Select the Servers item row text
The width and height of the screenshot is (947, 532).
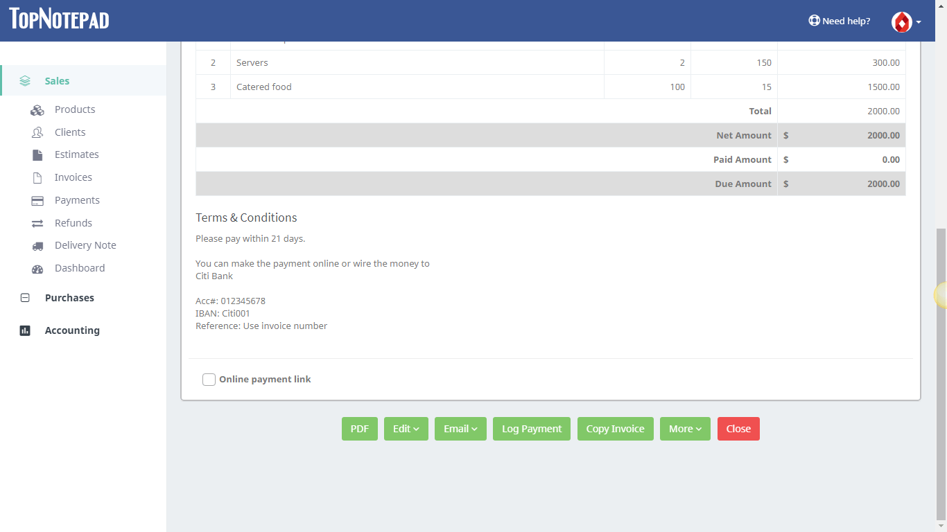252,62
